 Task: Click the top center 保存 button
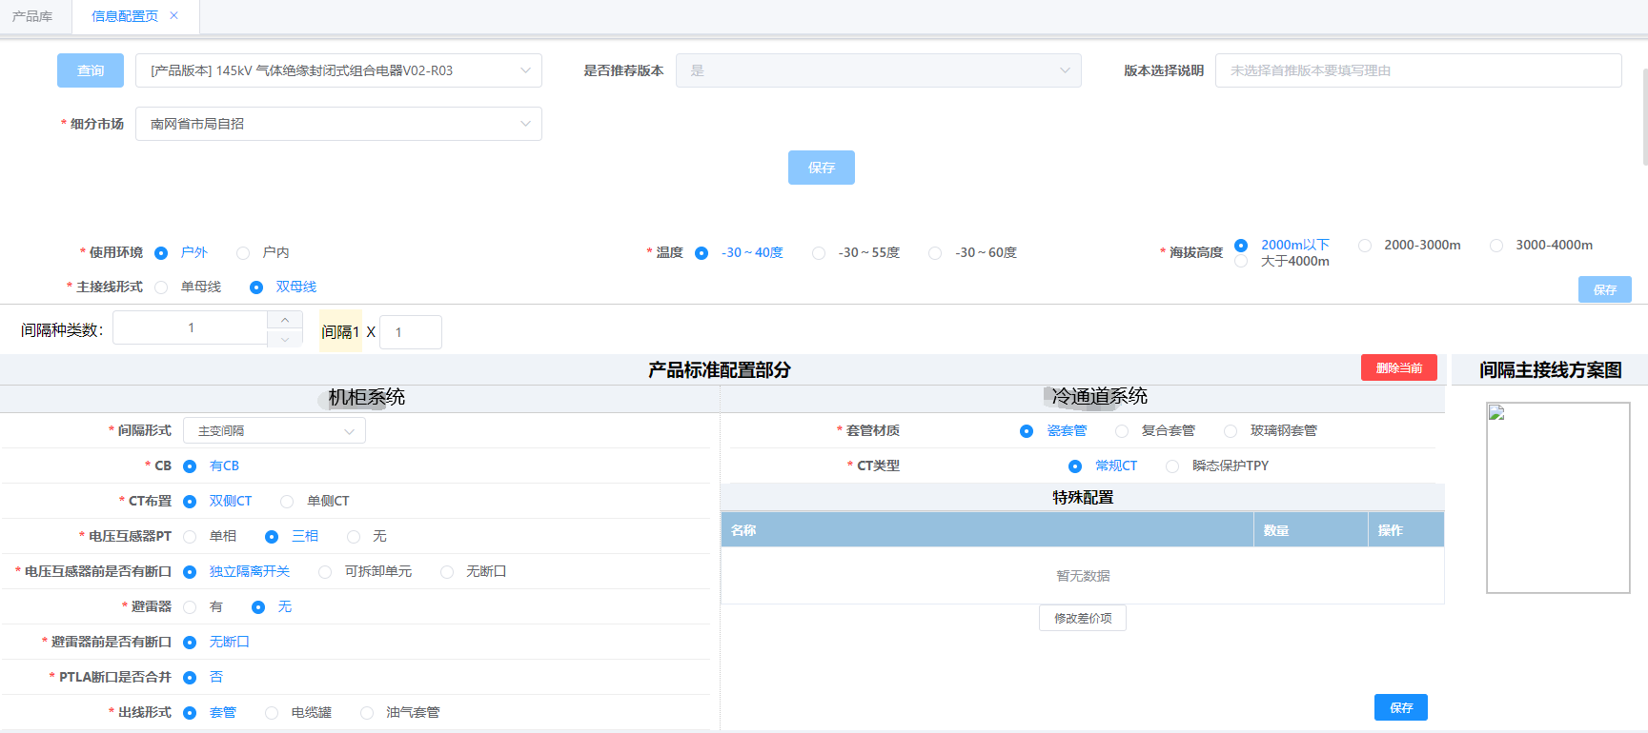pos(822,168)
